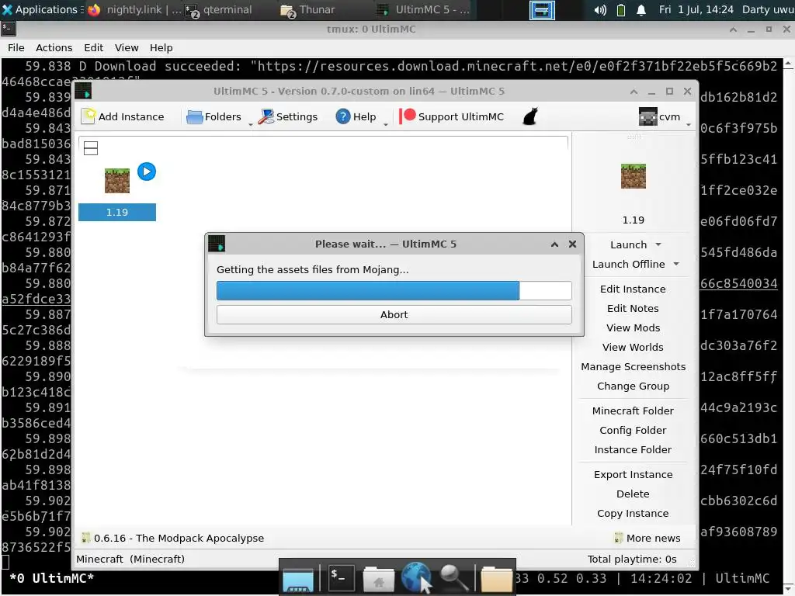Click the grass block icon in side panel
Screen dimensions: 795x596
click(634, 176)
